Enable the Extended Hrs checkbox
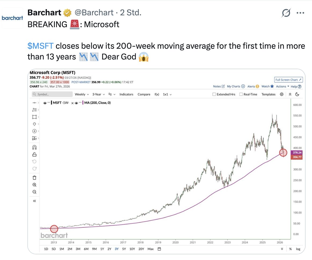Image resolution: width=312 pixels, height=260 pixels. pos(214,94)
